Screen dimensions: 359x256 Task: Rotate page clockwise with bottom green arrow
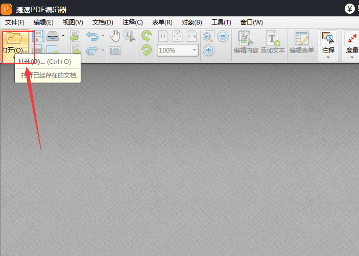[x=147, y=50]
